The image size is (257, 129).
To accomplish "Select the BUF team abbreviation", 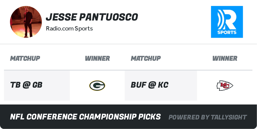I will pos(138,85).
